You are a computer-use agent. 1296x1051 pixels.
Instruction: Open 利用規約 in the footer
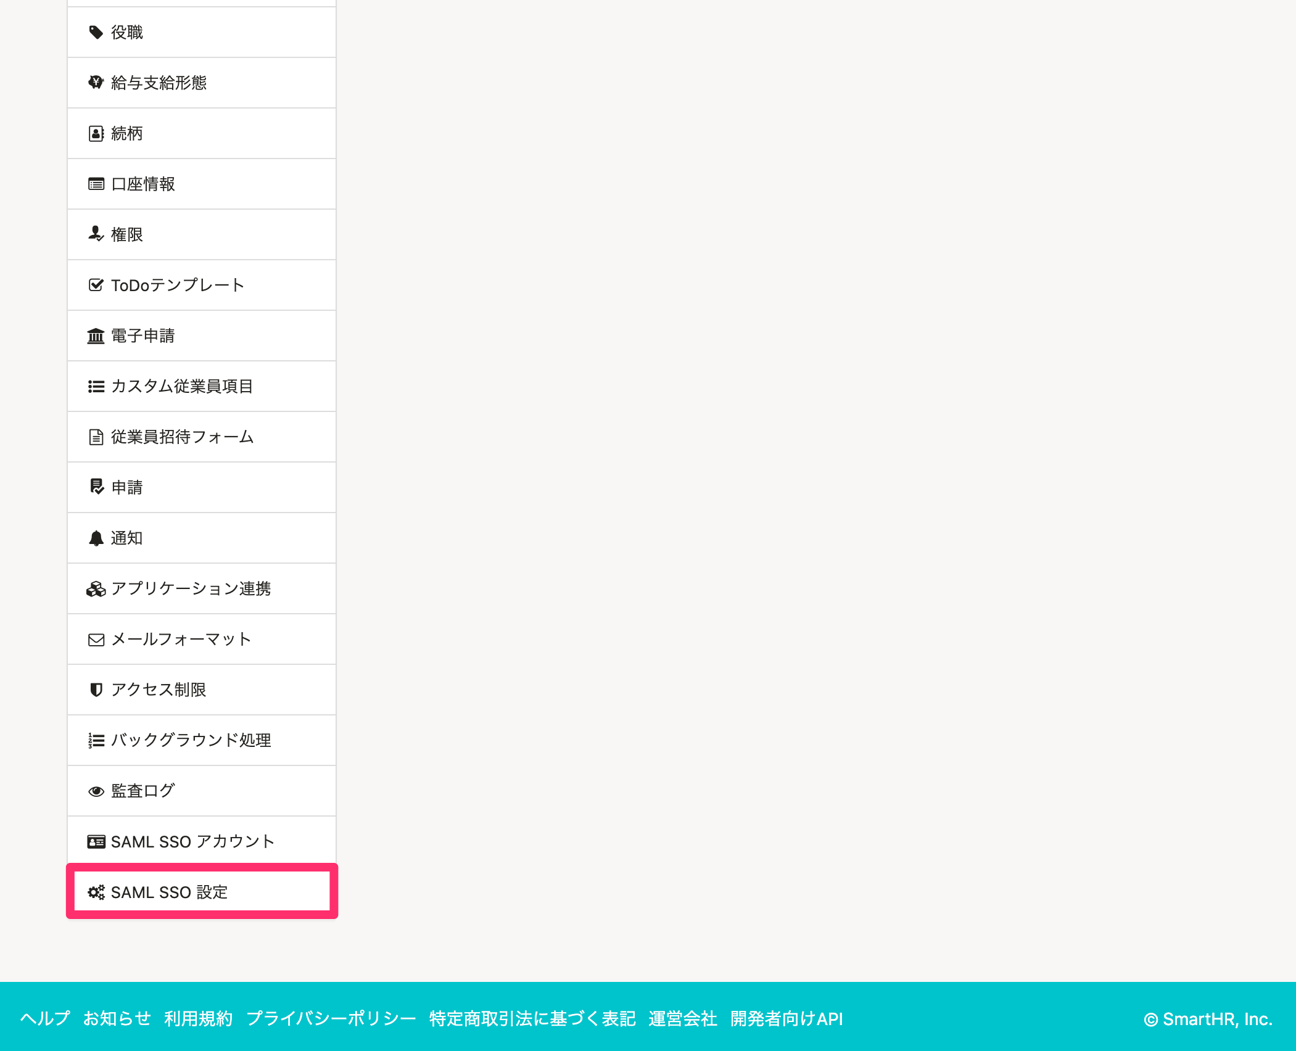[x=199, y=1018]
